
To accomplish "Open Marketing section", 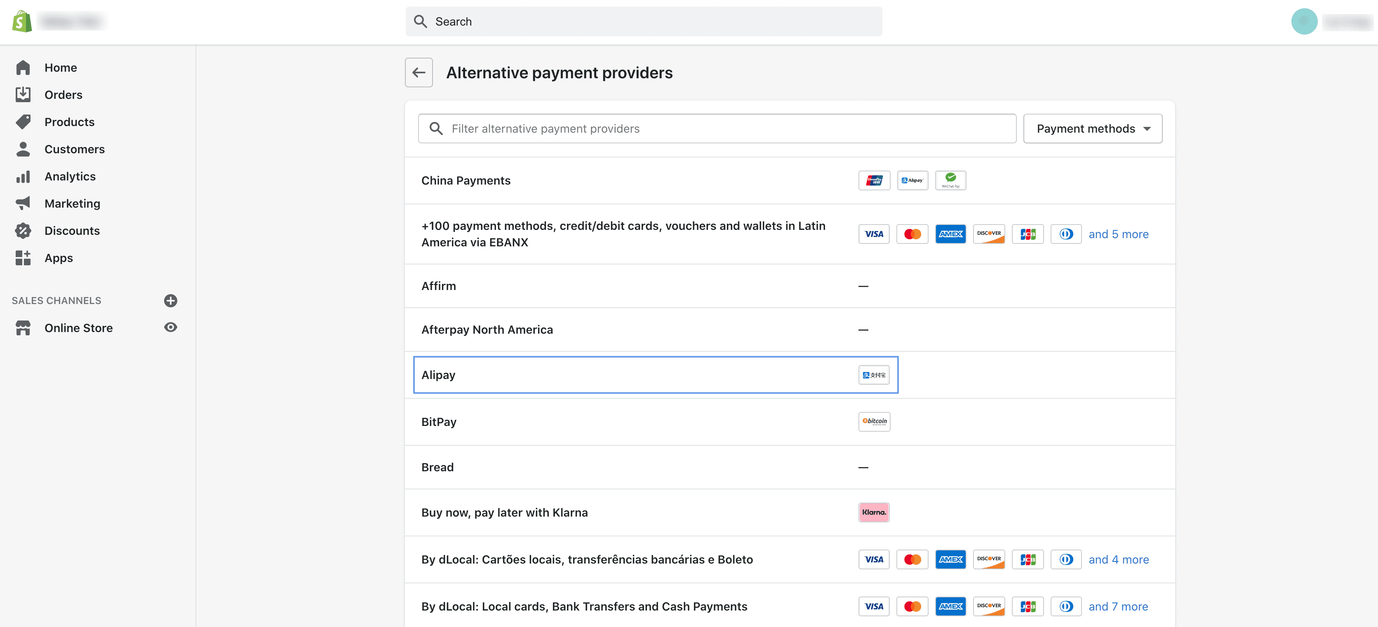I will (x=72, y=204).
